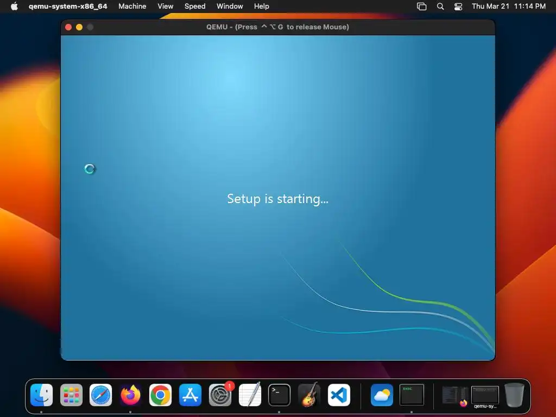Viewport: 556px width, 417px height.
Task: Open the Speed menu
Action: click(x=195, y=6)
